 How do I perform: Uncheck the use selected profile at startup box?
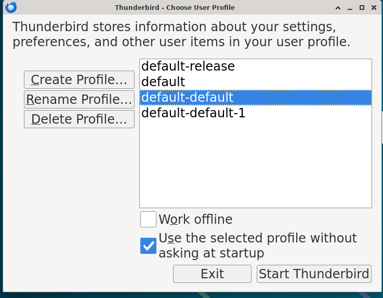coord(149,246)
